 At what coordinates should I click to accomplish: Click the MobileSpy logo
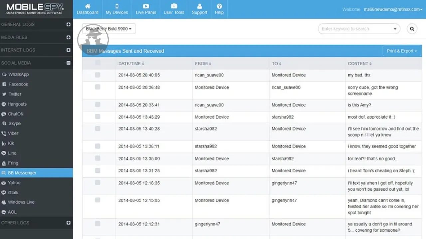click(35, 9)
